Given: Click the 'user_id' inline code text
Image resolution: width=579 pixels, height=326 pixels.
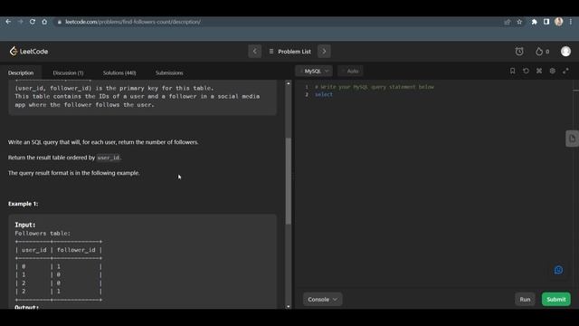Looking at the screenshot, I should (x=109, y=158).
